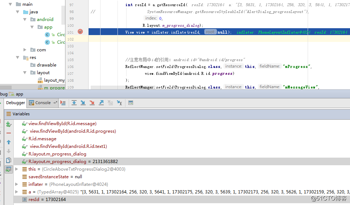This screenshot has width=350, height=205.
Task: Click the CircleAboveTxtProgressDialog class icon in app package
Action: pos(47,35)
